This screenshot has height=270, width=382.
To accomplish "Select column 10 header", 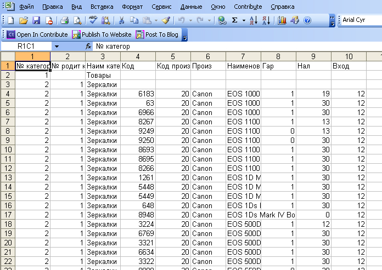I will (x=349, y=56).
